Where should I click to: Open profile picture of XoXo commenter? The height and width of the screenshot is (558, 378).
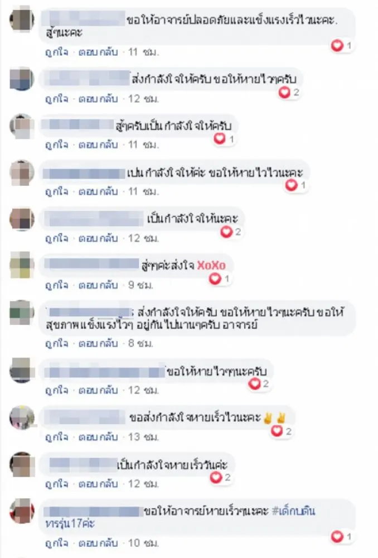pyautogui.click(x=22, y=264)
